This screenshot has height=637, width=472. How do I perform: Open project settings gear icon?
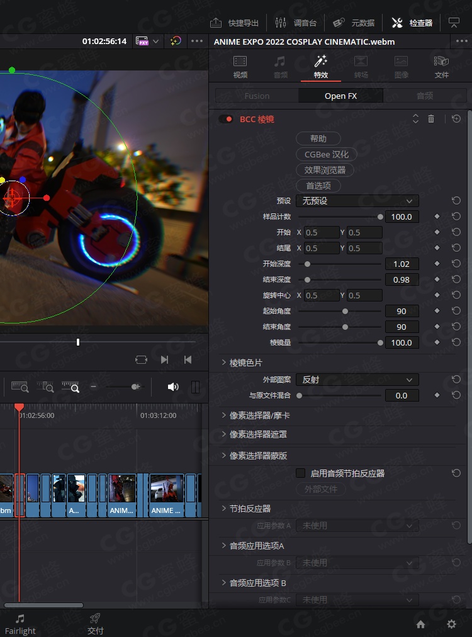451,624
